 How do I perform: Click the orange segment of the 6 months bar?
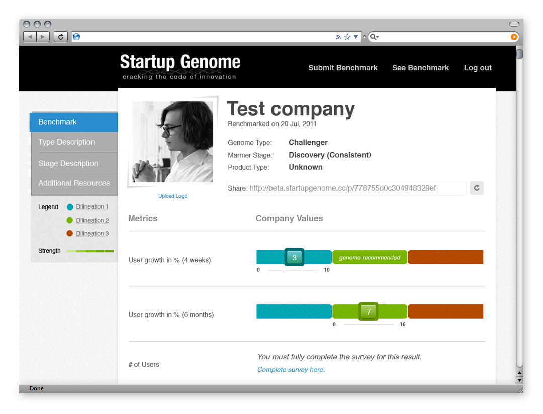445,312
